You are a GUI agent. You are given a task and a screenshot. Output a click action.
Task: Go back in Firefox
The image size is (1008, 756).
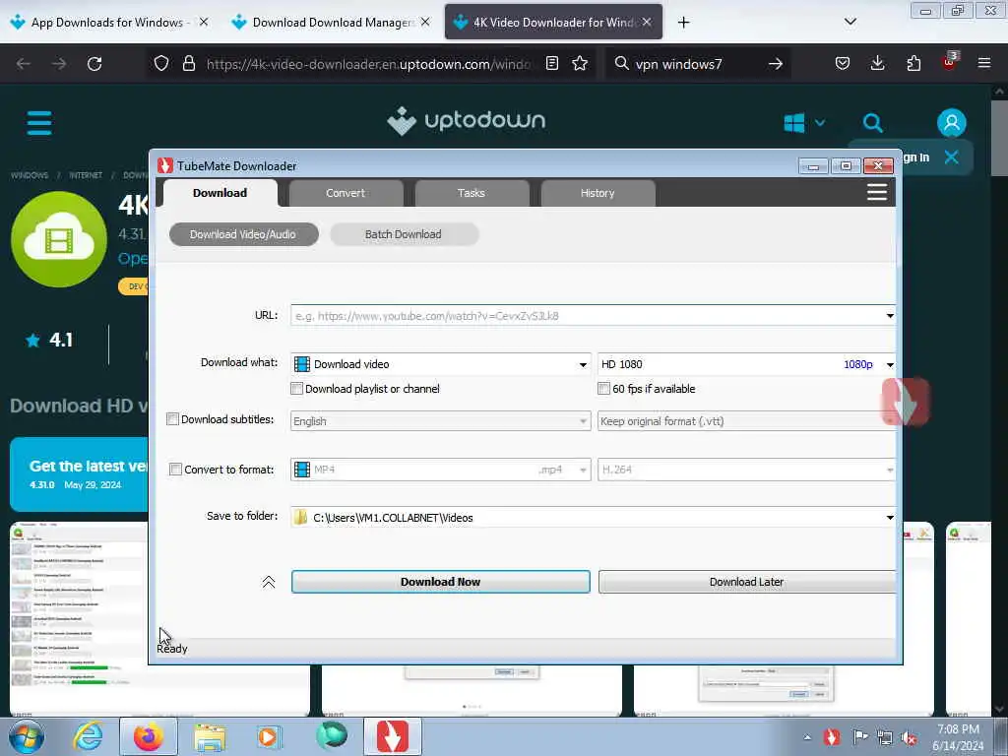24,64
